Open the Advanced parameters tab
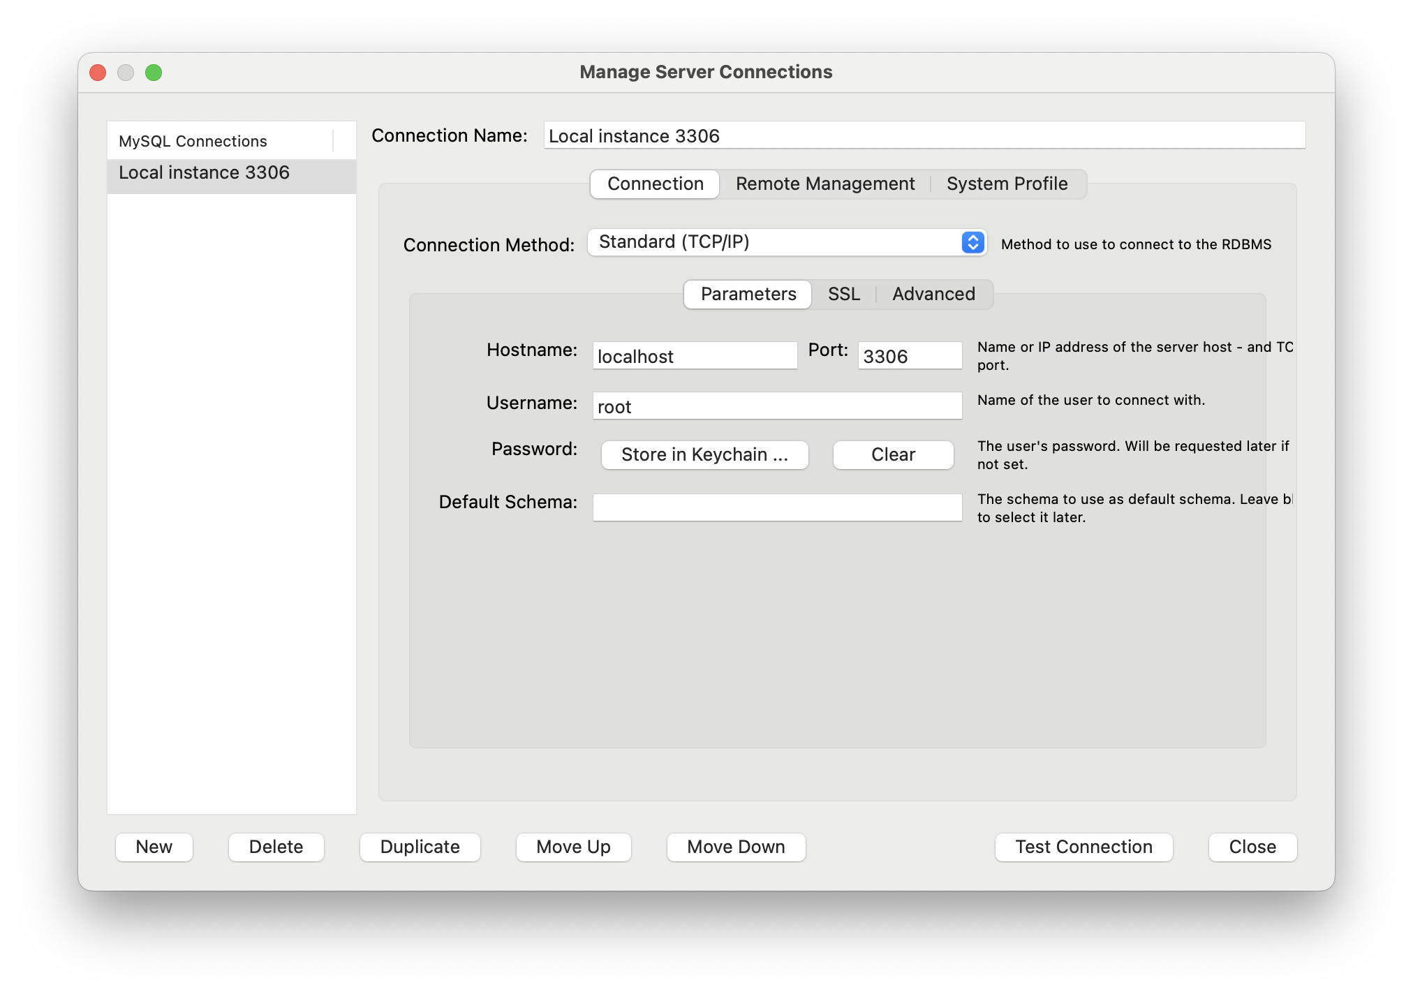1413x994 pixels. (933, 294)
